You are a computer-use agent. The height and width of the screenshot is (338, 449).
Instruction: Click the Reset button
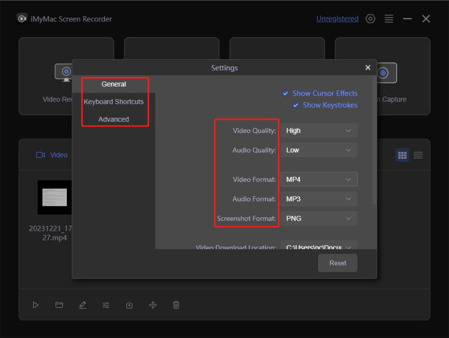(x=338, y=263)
